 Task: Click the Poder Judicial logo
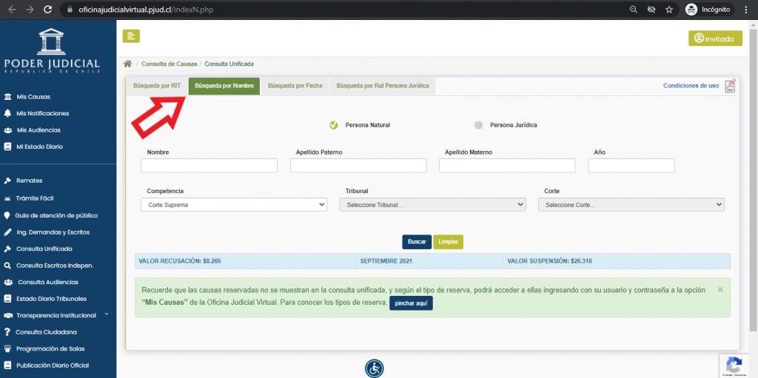51,50
